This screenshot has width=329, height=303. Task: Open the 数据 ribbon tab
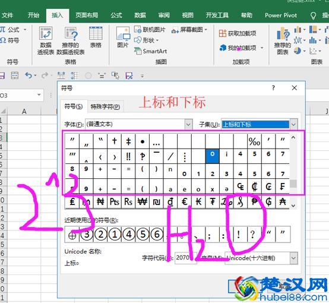(140, 15)
